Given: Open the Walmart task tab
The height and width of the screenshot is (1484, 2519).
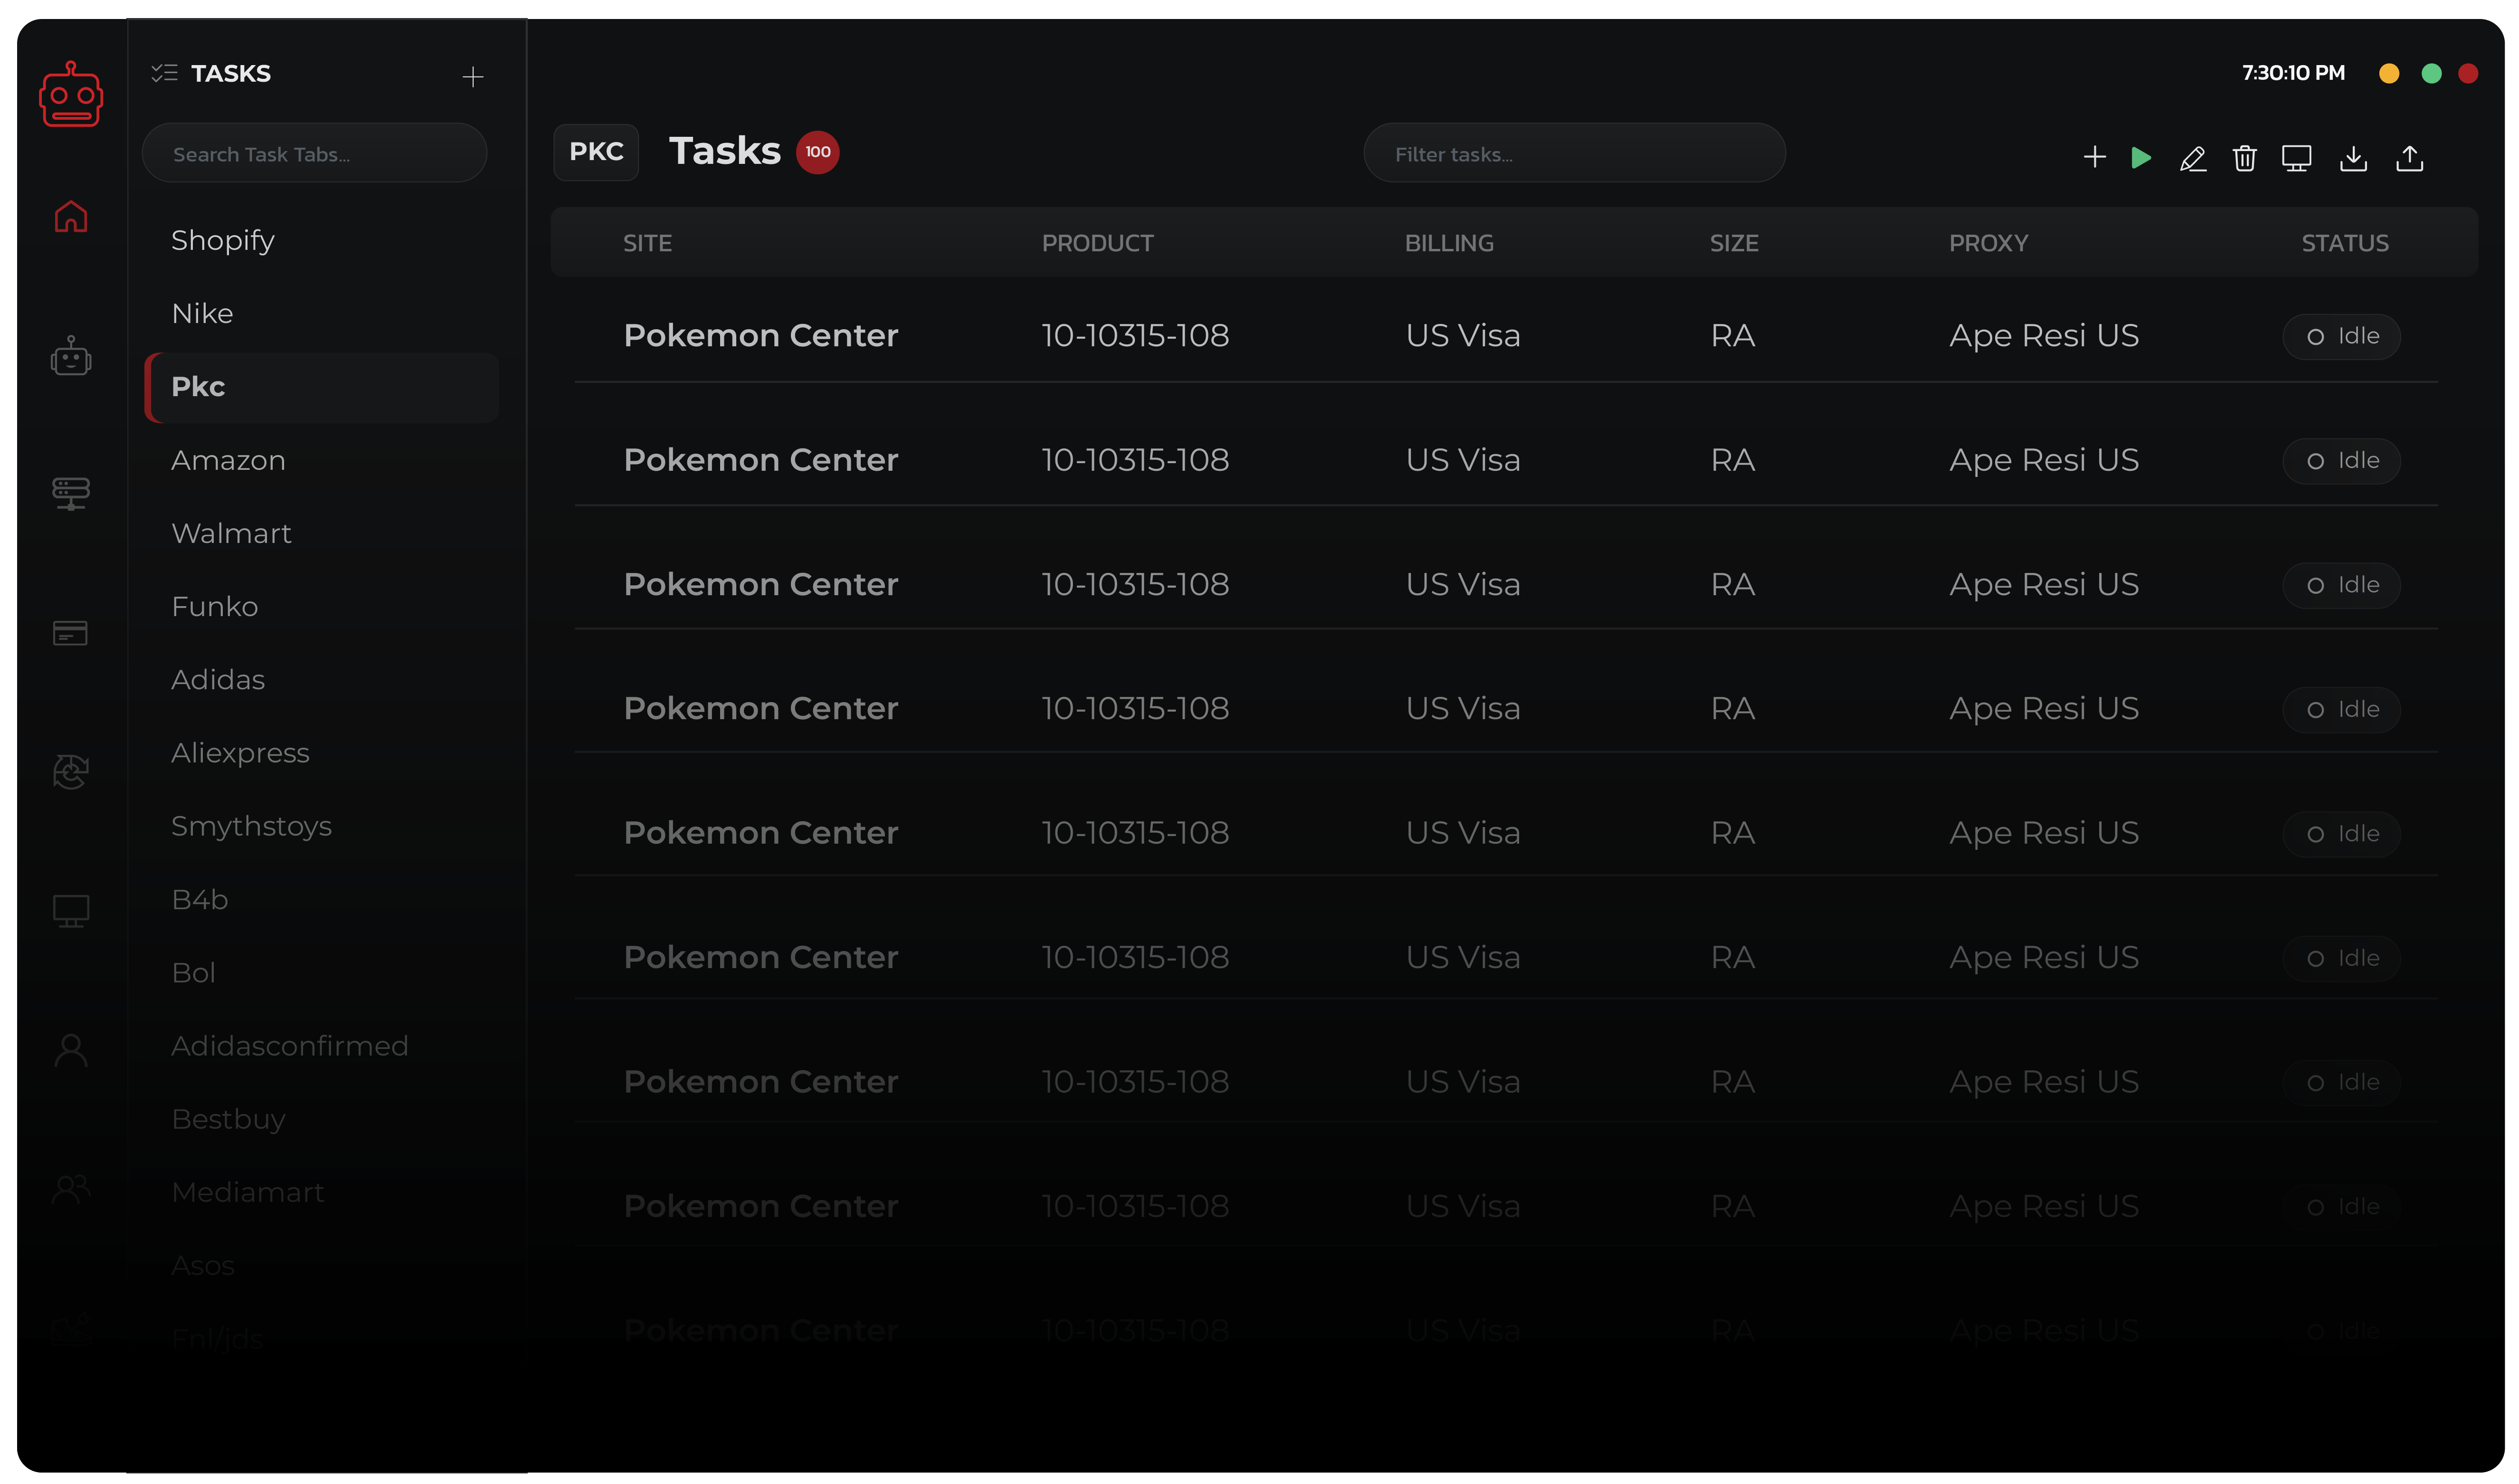Looking at the screenshot, I should coord(231,533).
